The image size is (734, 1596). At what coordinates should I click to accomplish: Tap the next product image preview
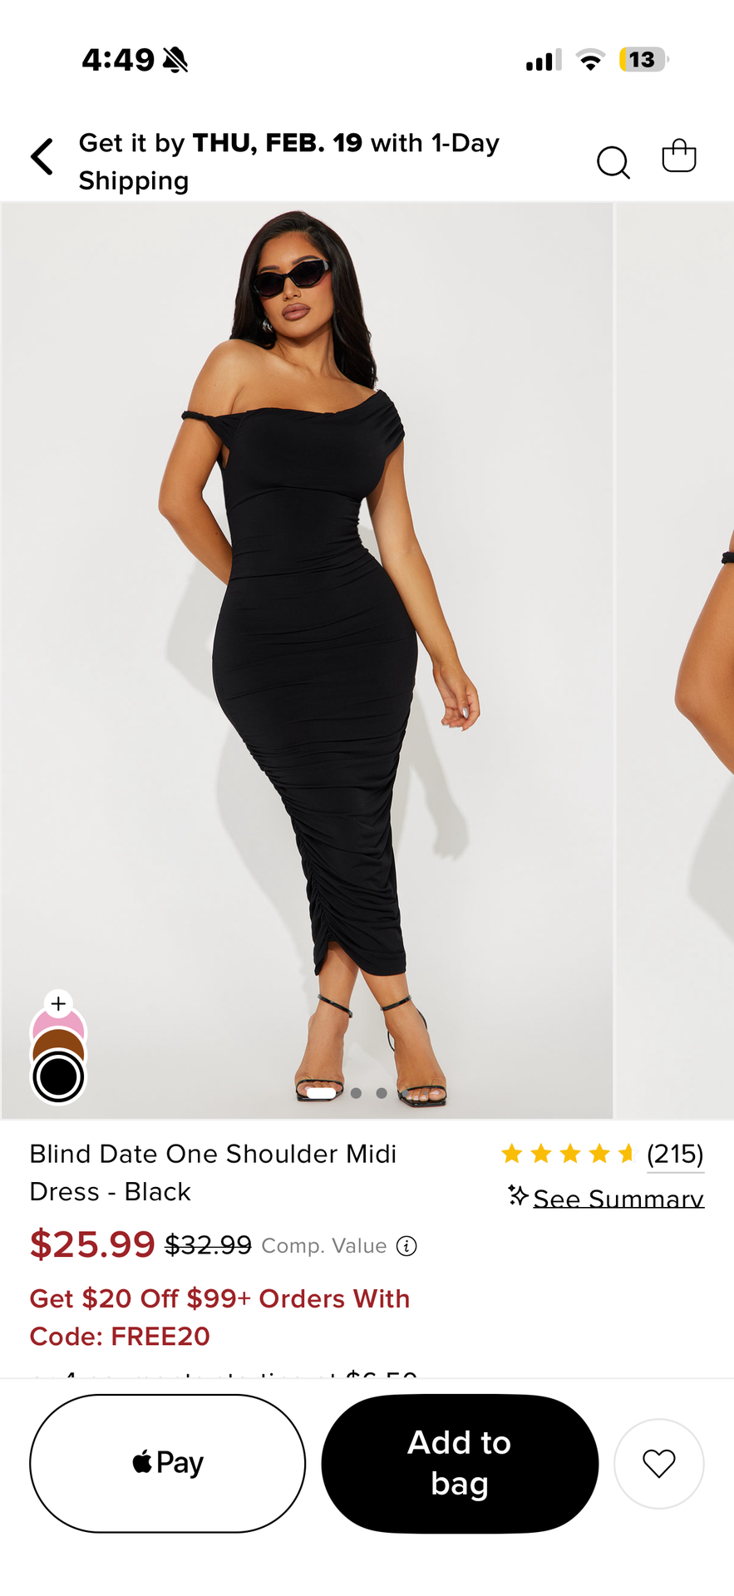(674, 661)
